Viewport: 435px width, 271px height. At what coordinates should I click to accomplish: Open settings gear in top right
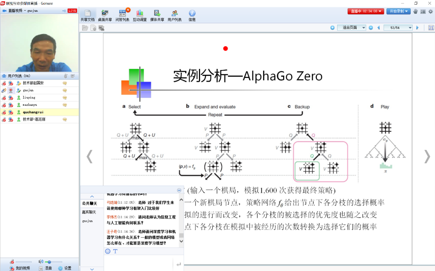(431, 11)
